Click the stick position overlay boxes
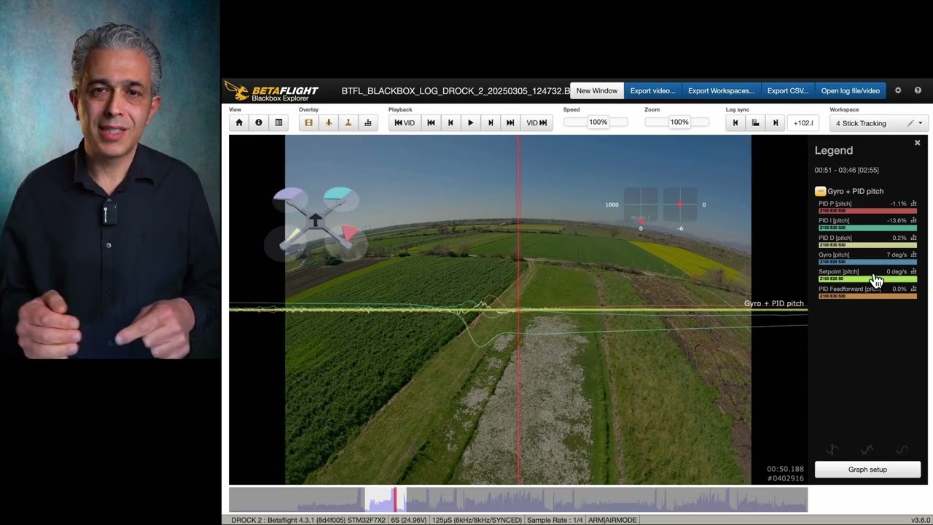The height and width of the screenshot is (525, 933). pyautogui.click(x=660, y=206)
